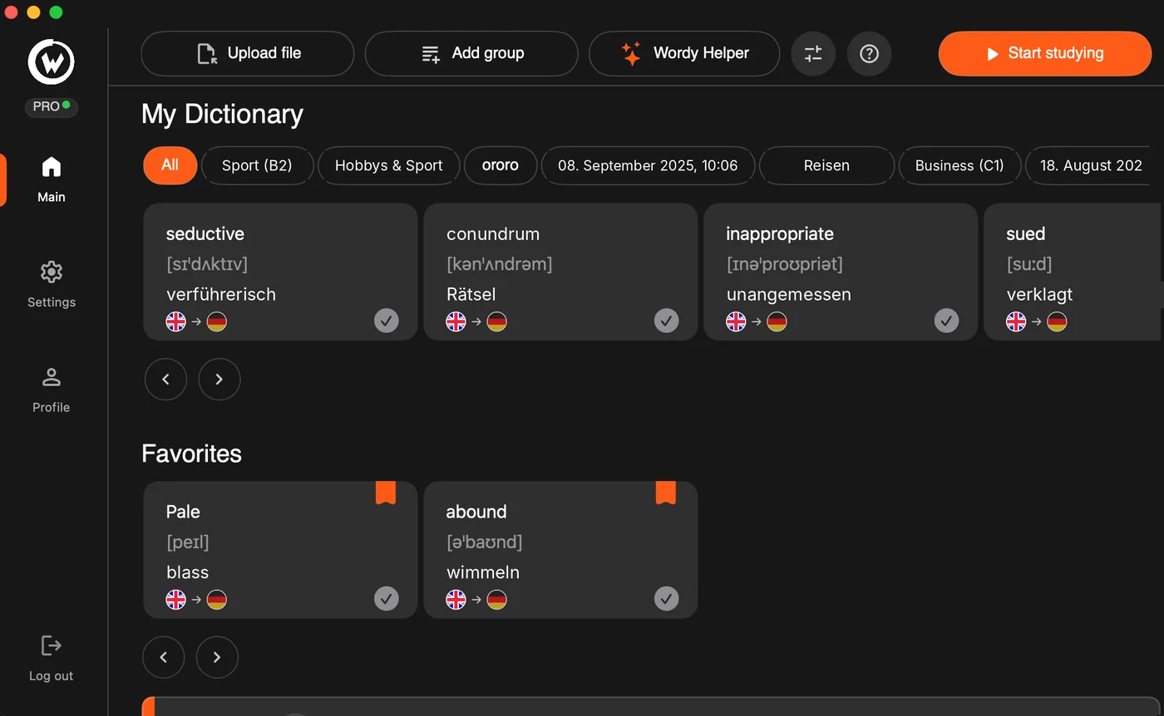The image size is (1164, 716).
Task: Toggle learned checkmark on seductive
Action: tap(386, 321)
